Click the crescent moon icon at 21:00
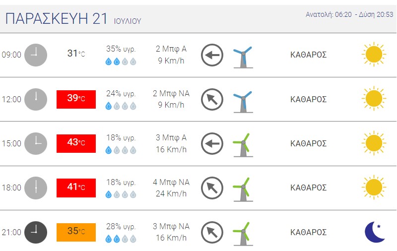 (375, 232)
